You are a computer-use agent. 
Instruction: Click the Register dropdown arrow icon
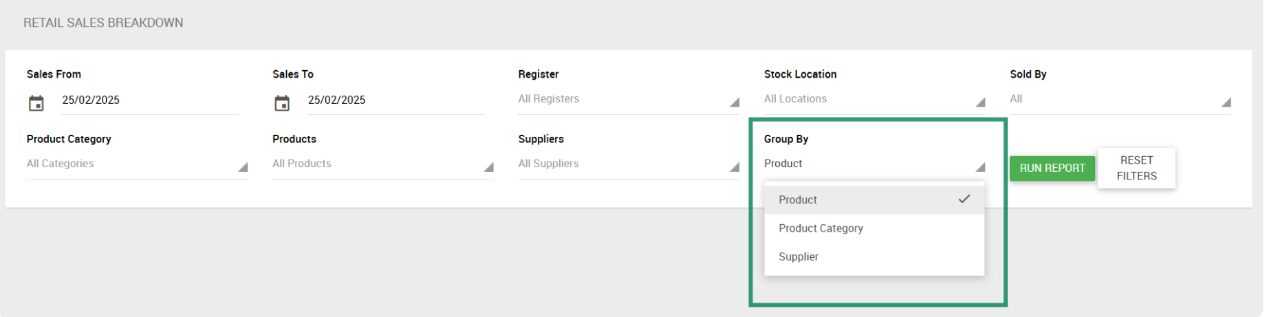735,102
